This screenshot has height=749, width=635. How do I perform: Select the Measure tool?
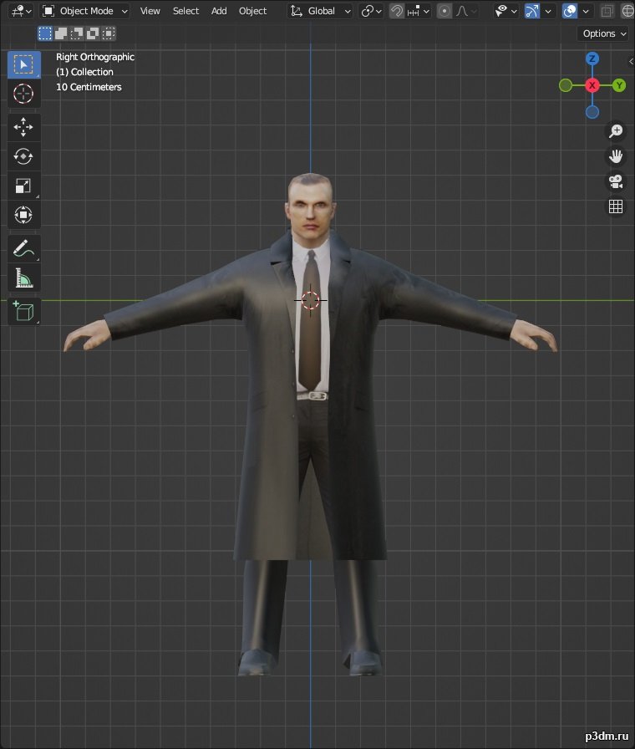pos(23,278)
